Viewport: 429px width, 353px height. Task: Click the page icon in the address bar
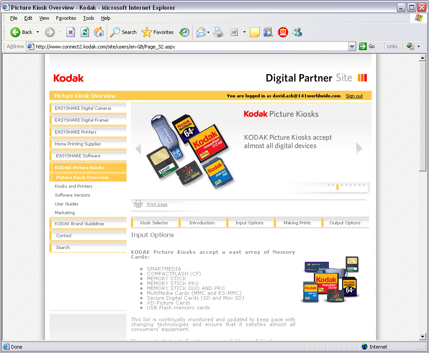(x=31, y=46)
